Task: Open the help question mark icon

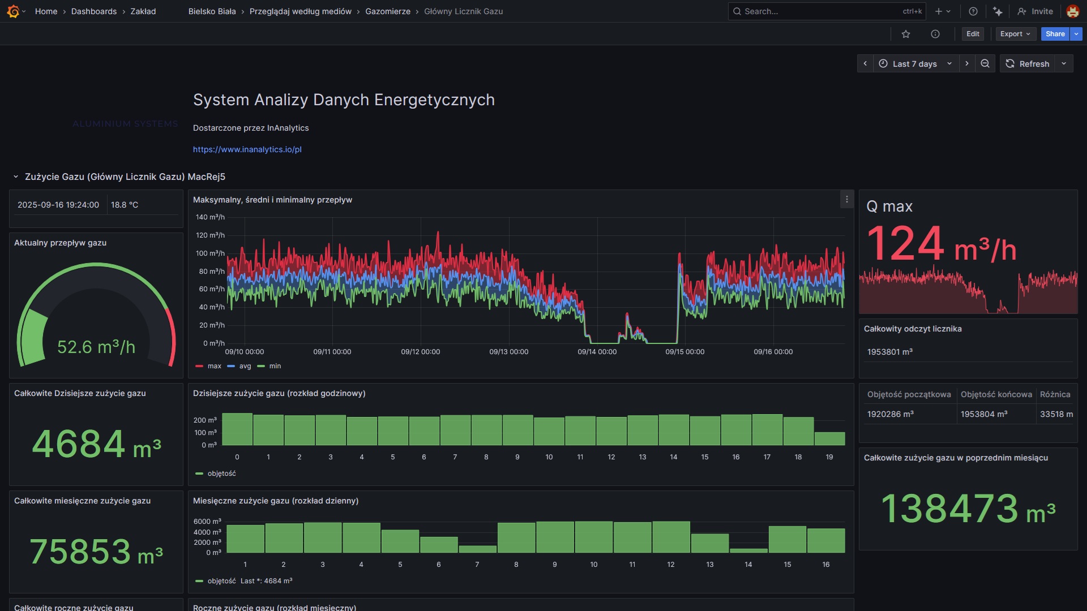Action: pyautogui.click(x=973, y=11)
